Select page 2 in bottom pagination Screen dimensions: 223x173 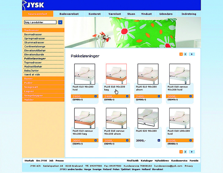pyautogui.click(x=185, y=152)
